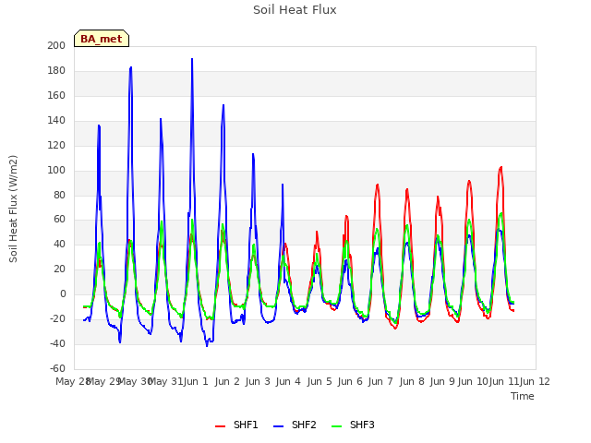Click the Time axis label
Screen dimensions: 591x443
523,396
